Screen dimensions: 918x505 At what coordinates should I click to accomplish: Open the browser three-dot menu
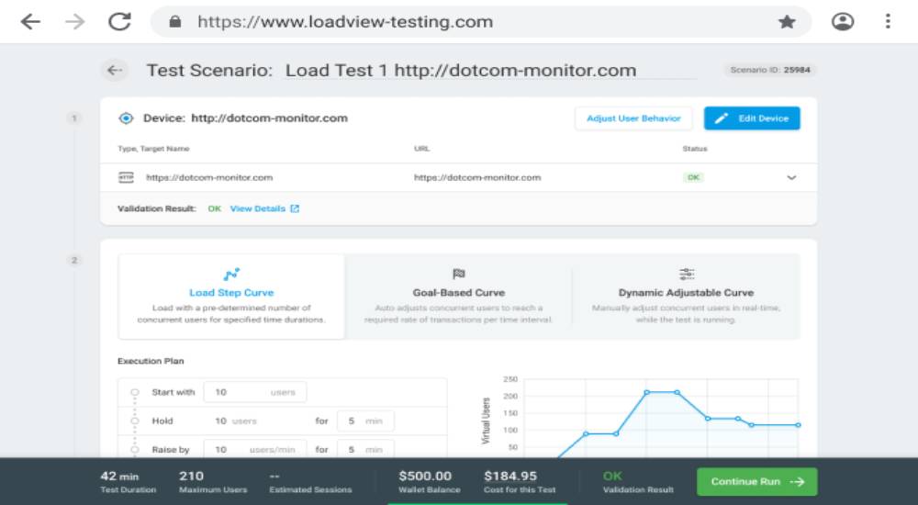pos(888,22)
